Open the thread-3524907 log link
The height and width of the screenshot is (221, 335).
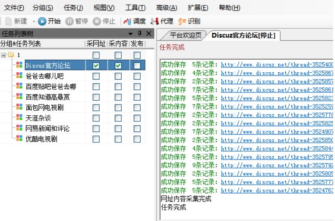[277, 132]
